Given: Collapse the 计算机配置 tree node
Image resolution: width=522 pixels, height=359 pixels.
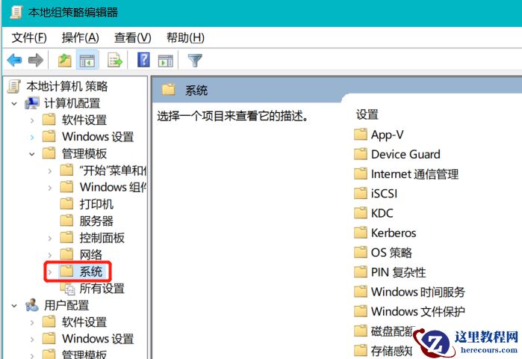Looking at the screenshot, I should 14,103.
